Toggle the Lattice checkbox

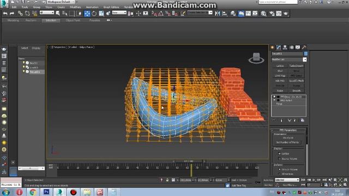pyautogui.click(x=279, y=154)
